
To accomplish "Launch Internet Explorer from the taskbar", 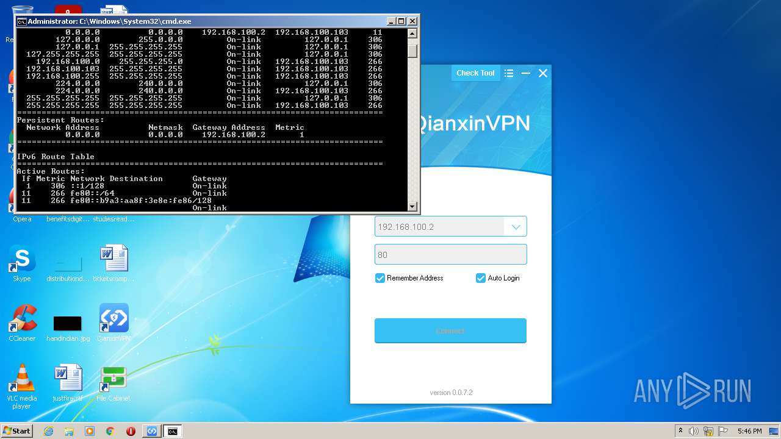I will 48,431.
